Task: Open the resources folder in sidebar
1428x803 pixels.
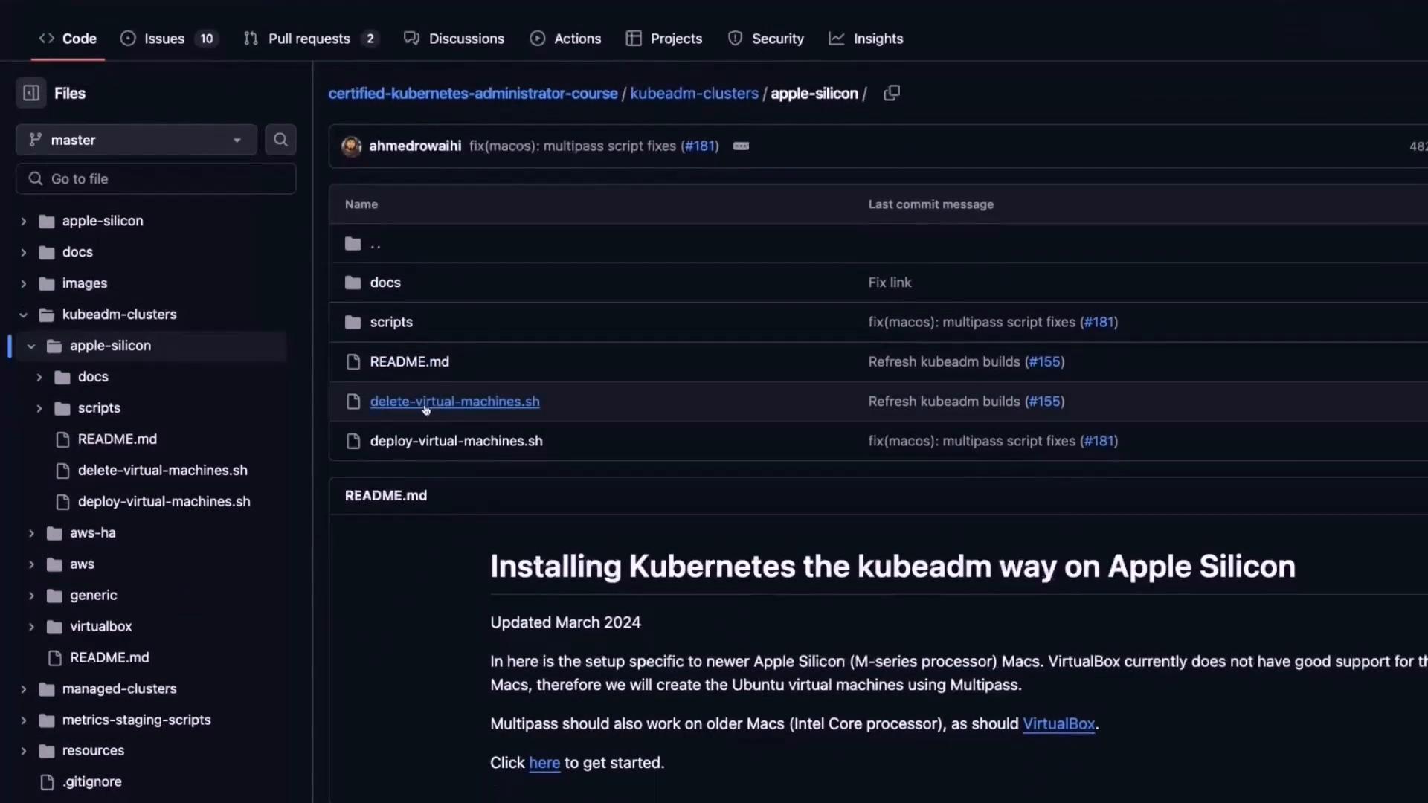Action: [93, 751]
